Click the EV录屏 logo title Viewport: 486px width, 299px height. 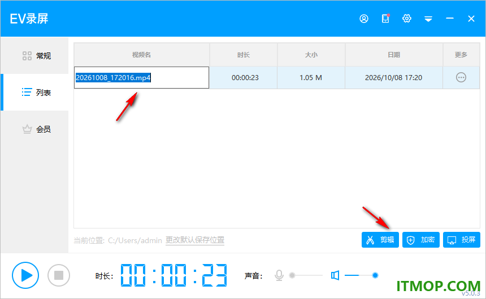[x=29, y=19]
